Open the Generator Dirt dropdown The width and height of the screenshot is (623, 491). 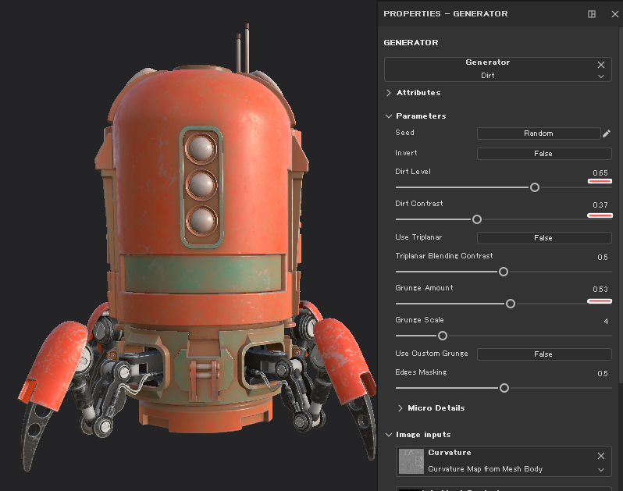(x=601, y=76)
